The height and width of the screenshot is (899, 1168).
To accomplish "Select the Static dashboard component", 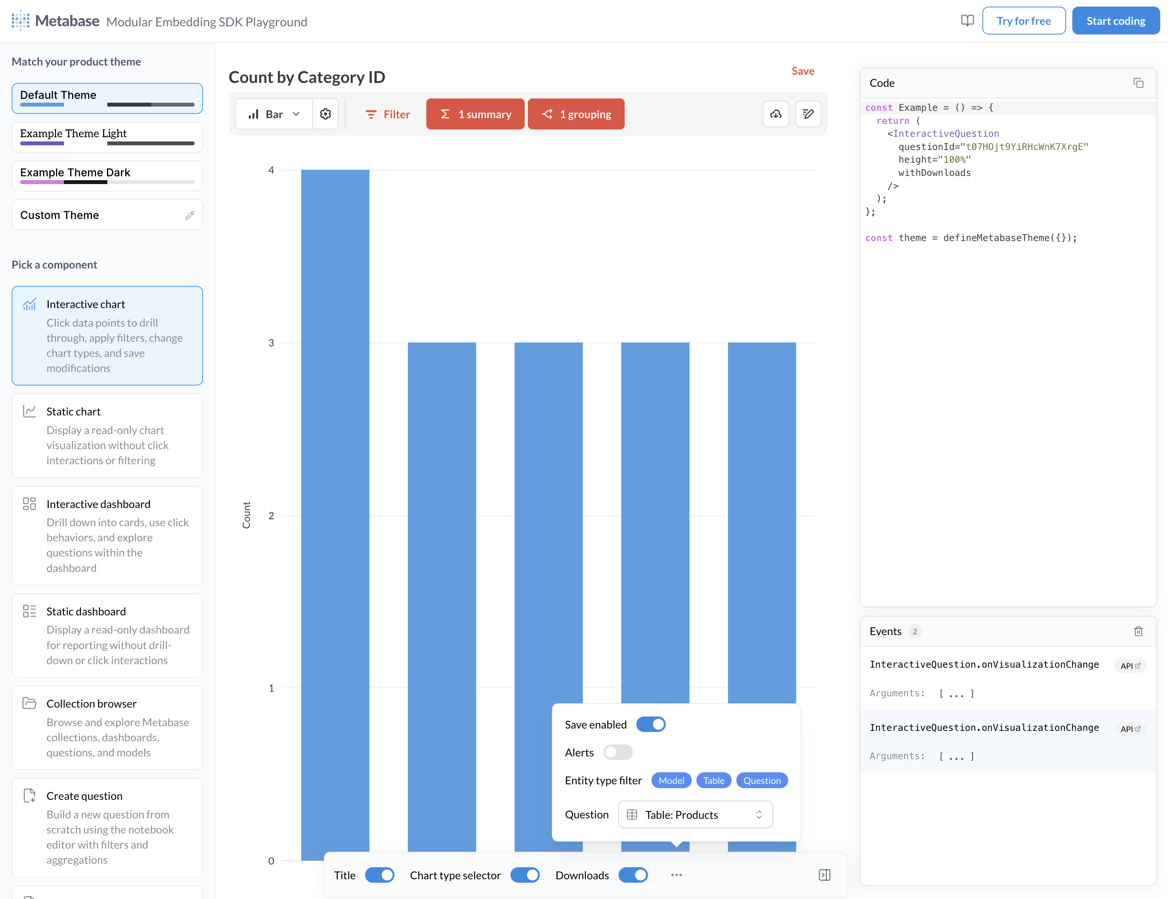I will tap(107, 635).
